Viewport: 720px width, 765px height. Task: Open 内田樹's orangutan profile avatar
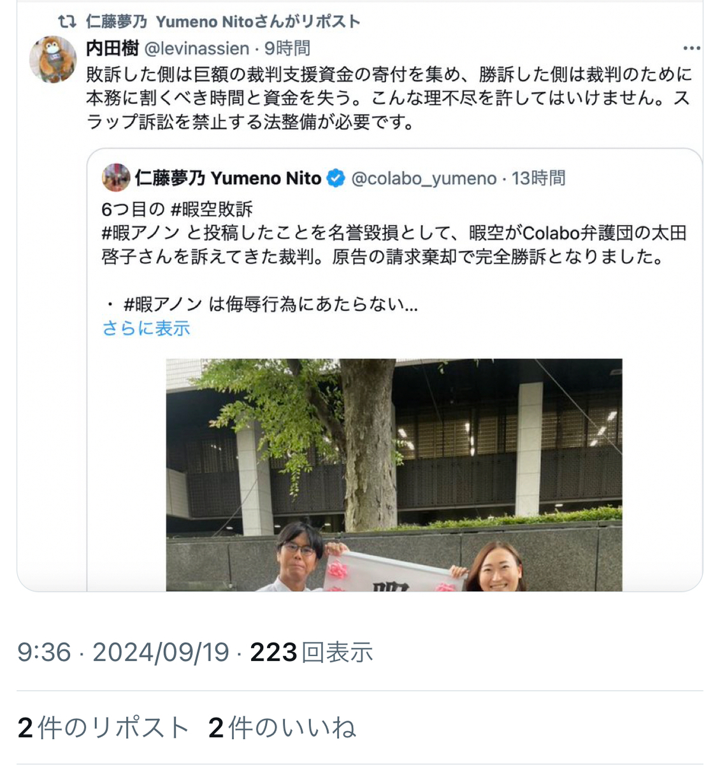pyautogui.click(x=53, y=60)
